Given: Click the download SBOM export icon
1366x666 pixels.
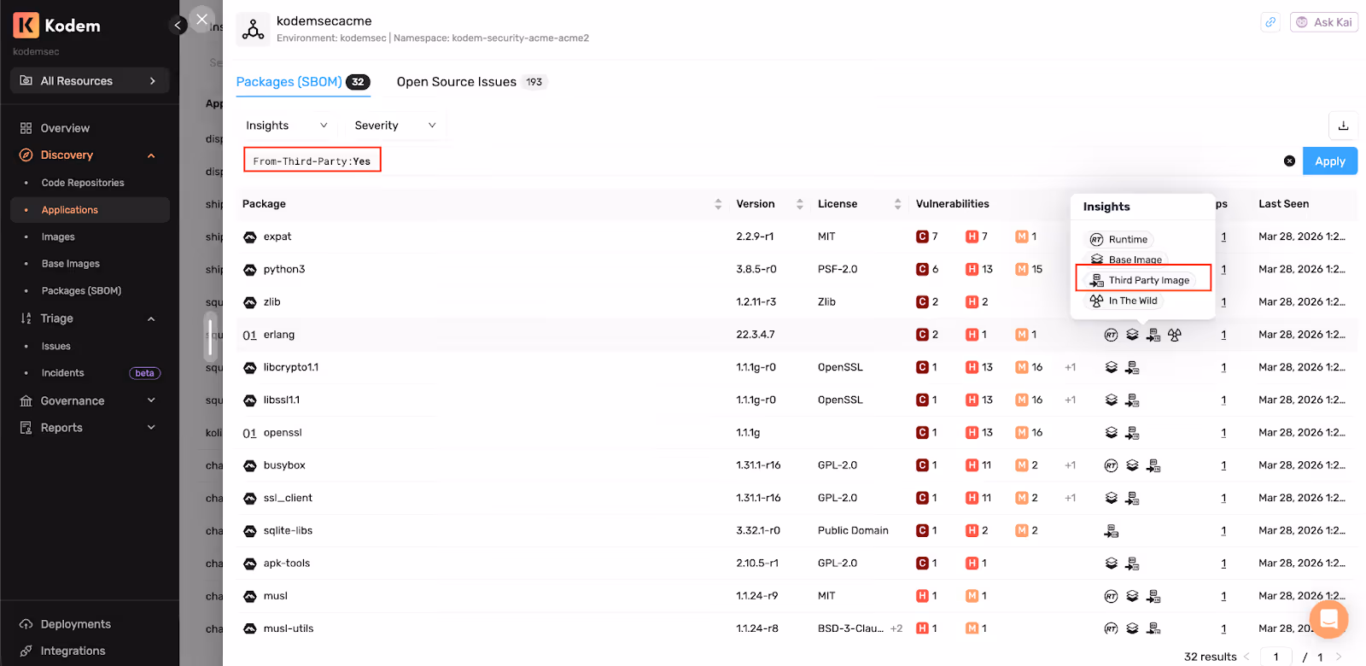Looking at the screenshot, I should (1343, 126).
